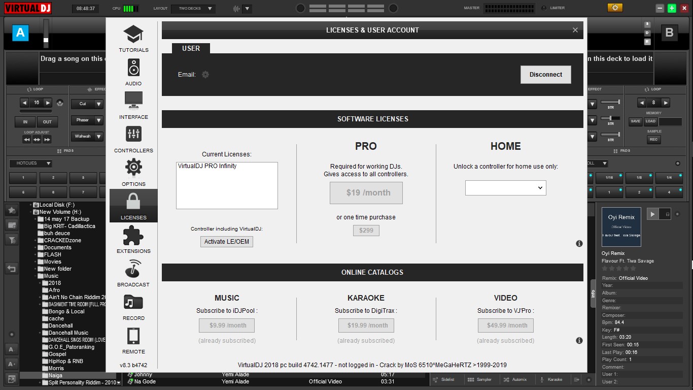Viewport: 693px width, 390px height.
Task: Open the HOTCUES pads dropdown
Action: pyautogui.click(x=30, y=164)
